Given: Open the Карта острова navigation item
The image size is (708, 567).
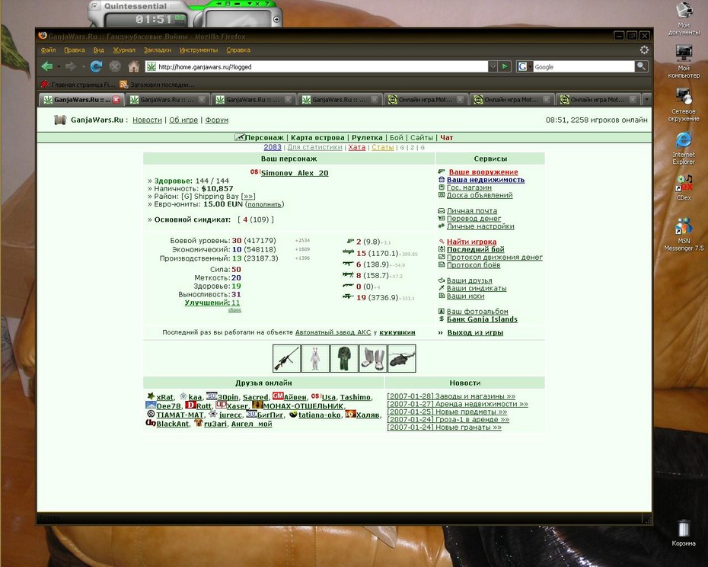Looking at the screenshot, I should pyautogui.click(x=317, y=137).
